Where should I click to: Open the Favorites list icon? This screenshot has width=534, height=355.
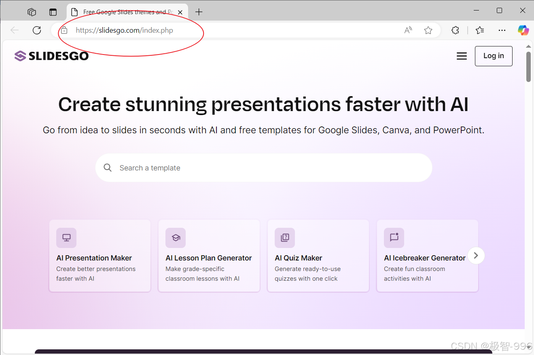click(480, 30)
